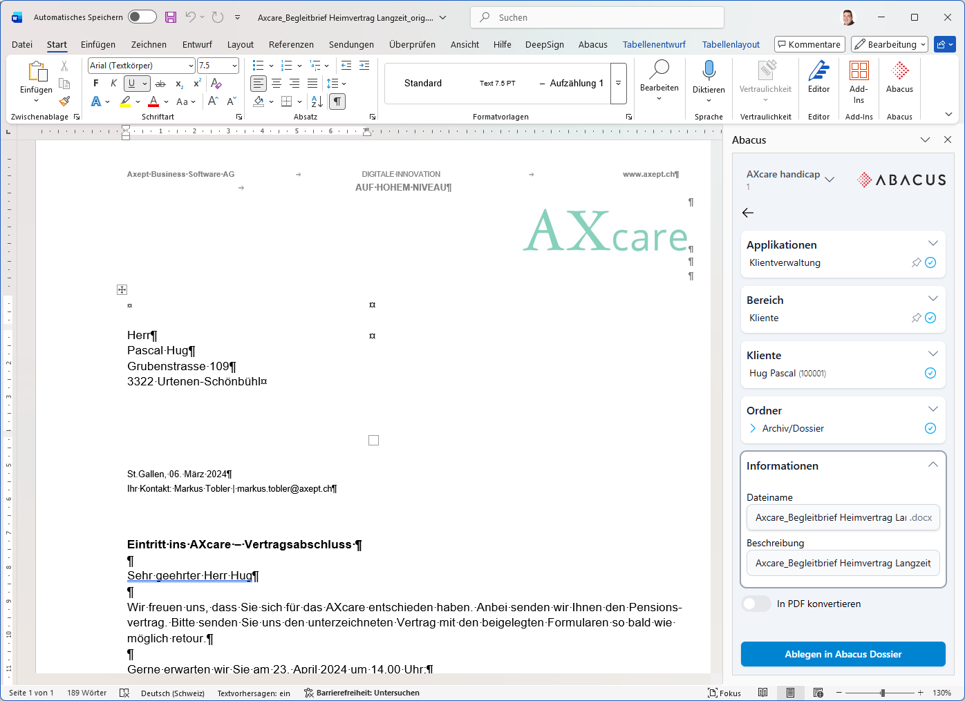Open the text highlight color yellow swatch
This screenshot has width=965, height=701.
point(125,102)
